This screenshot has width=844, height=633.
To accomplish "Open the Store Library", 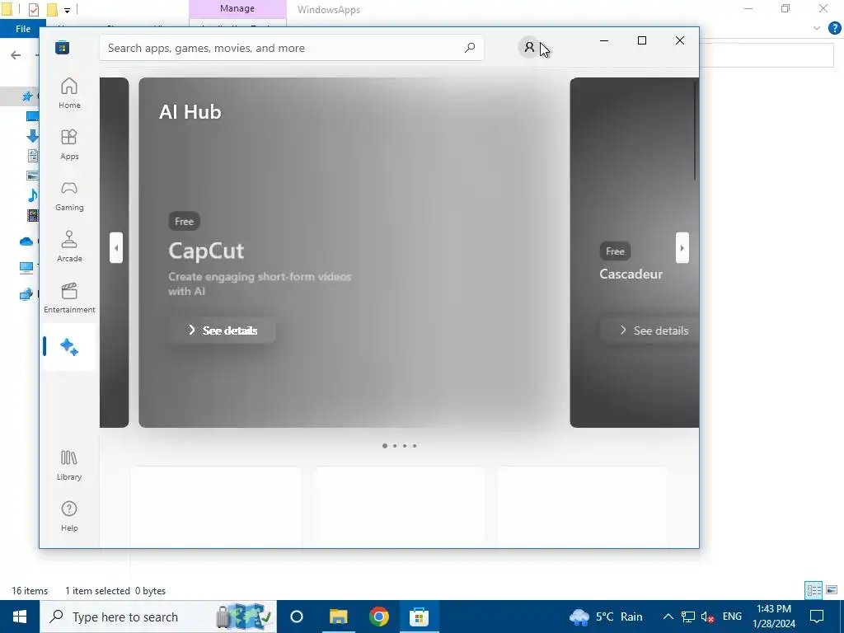I will [x=69, y=465].
